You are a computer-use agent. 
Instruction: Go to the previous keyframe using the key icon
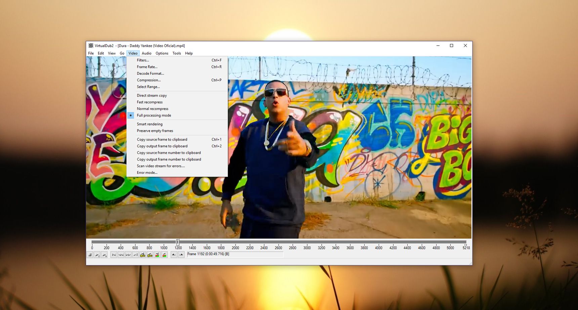pyautogui.click(x=143, y=255)
